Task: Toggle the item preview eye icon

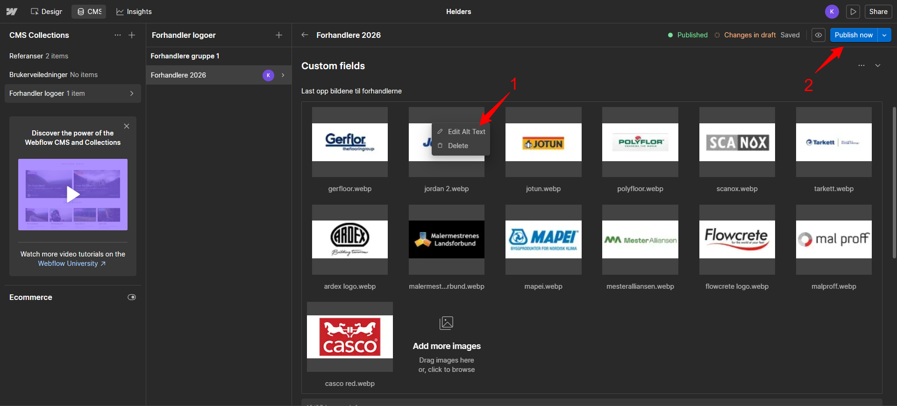Action: (819, 35)
